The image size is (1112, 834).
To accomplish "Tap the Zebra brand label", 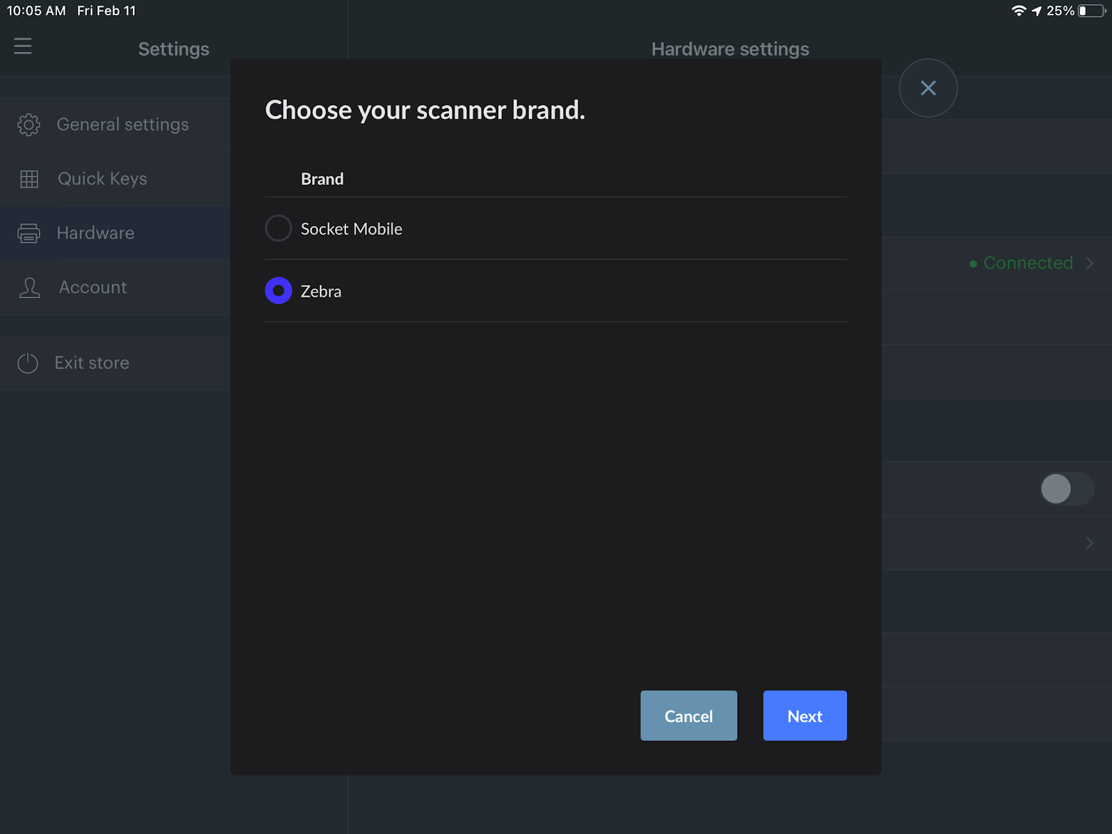I will point(321,291).
